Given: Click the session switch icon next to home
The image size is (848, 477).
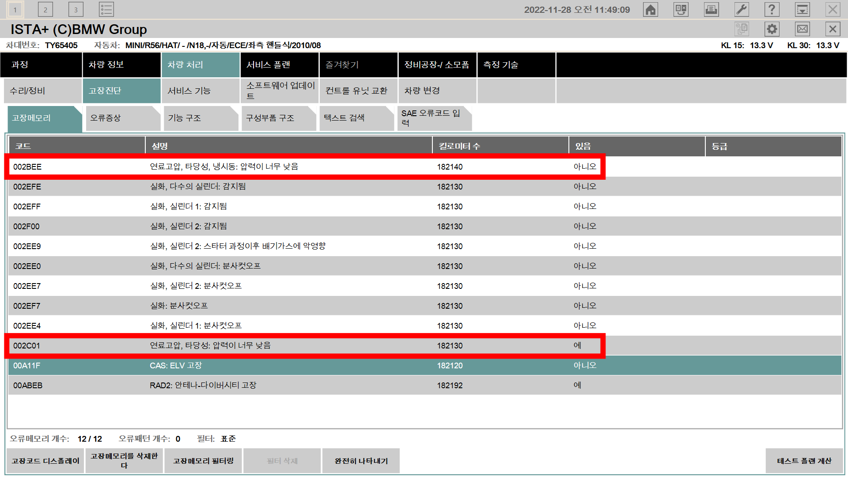Looking at the screenshot, I should click(681, 10).
